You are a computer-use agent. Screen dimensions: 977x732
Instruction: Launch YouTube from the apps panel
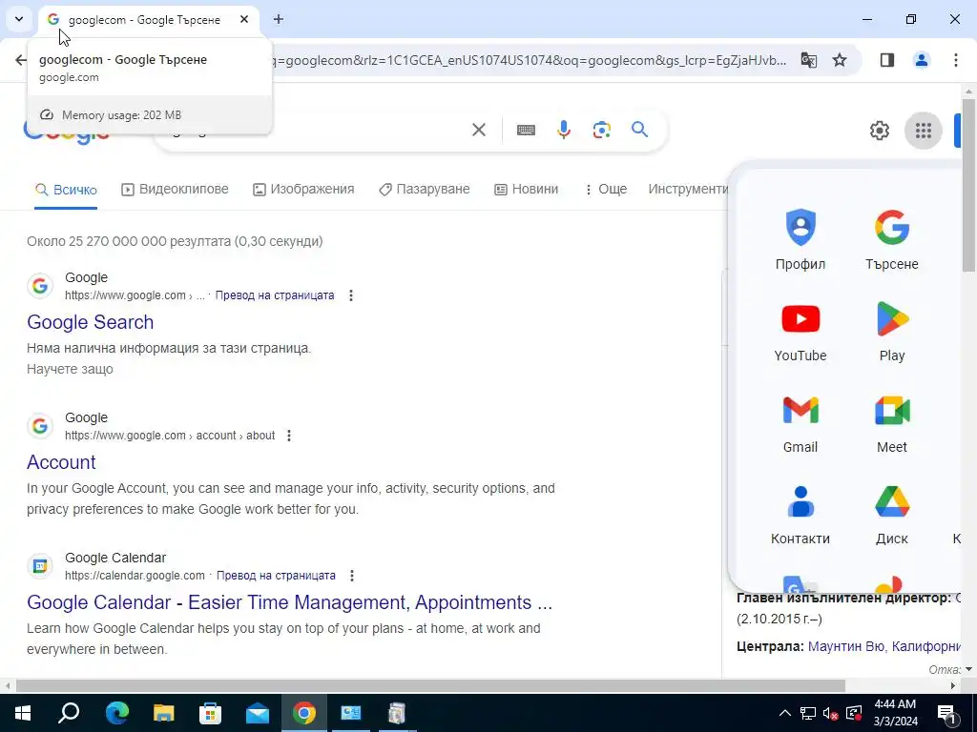click(800, 331)
